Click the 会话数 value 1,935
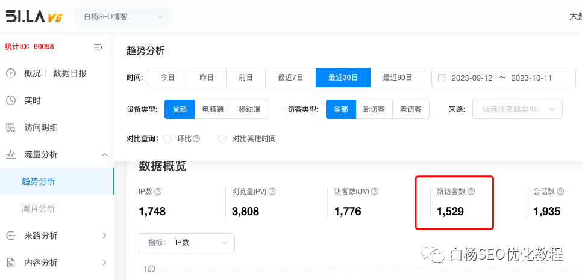This screenshot has width=582, height=280. tap(546, 212)
